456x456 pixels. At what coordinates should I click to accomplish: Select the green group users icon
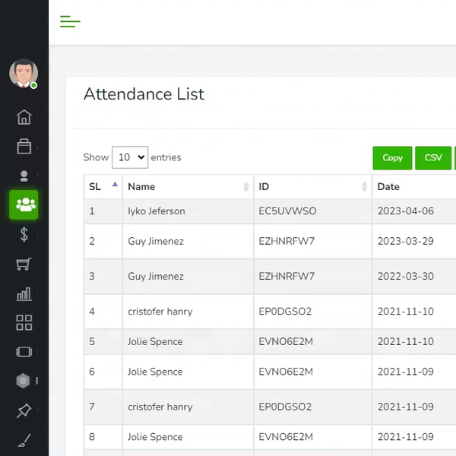coord(24,204)
